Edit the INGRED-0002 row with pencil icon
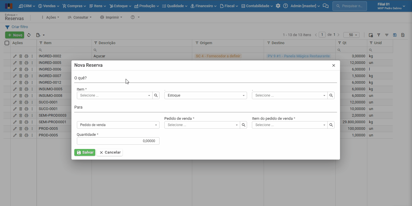 click(15, 56)
